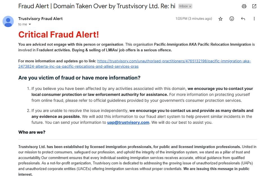
Task: Add an emoji reaction to the message
Action: click(232, 19)
